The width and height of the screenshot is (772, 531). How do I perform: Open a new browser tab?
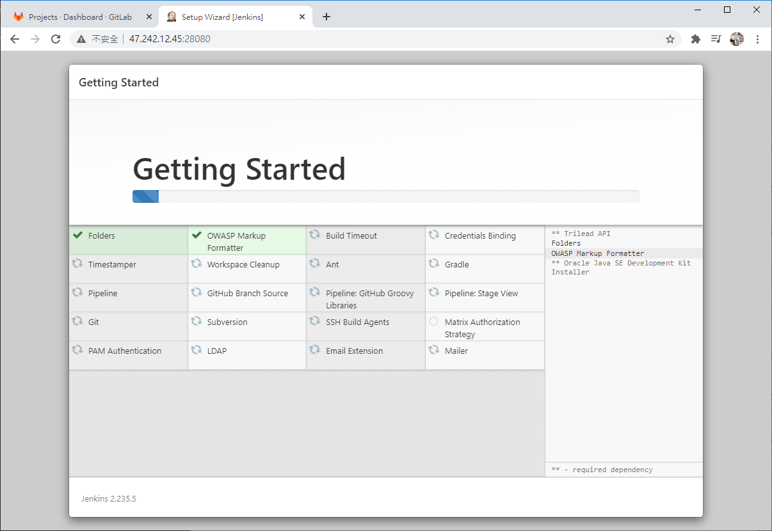pyautogui.click(x=326, y=17)
